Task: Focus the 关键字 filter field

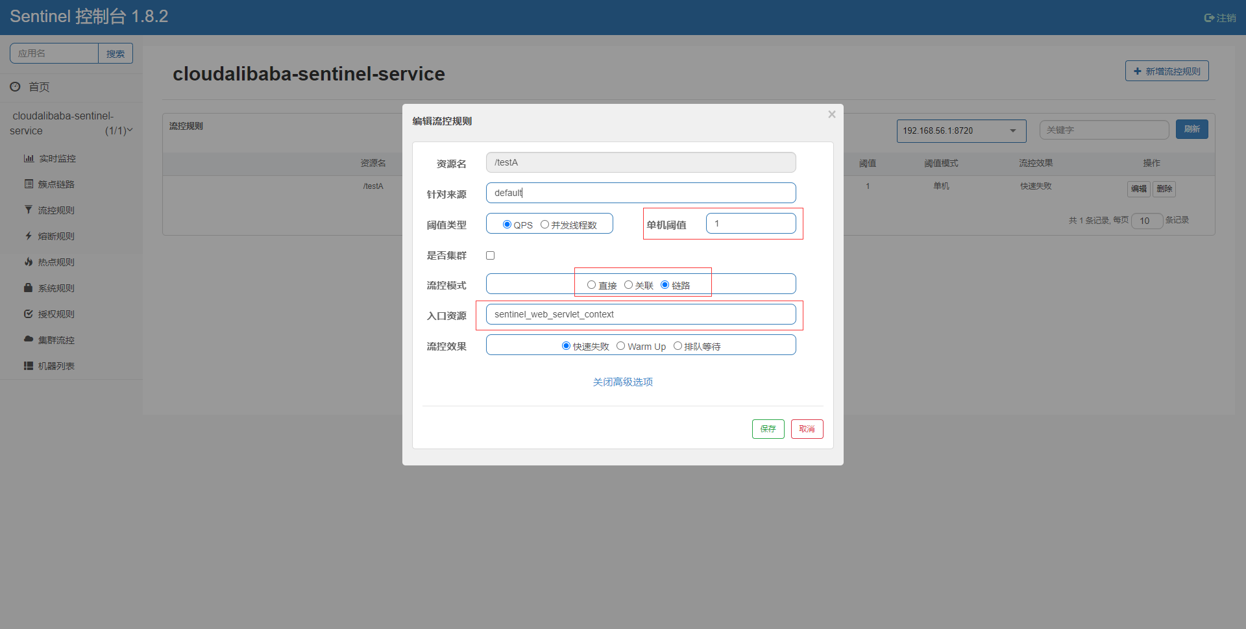Action: (1104, 130)
